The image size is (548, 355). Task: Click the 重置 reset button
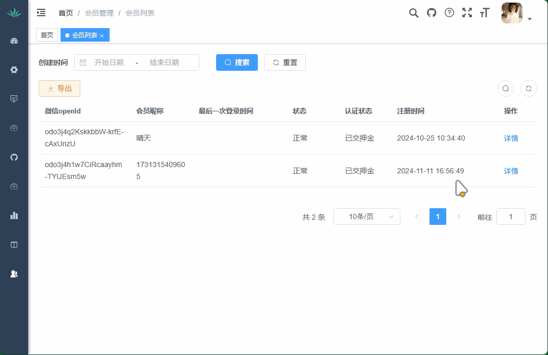[x=285, y=62]
